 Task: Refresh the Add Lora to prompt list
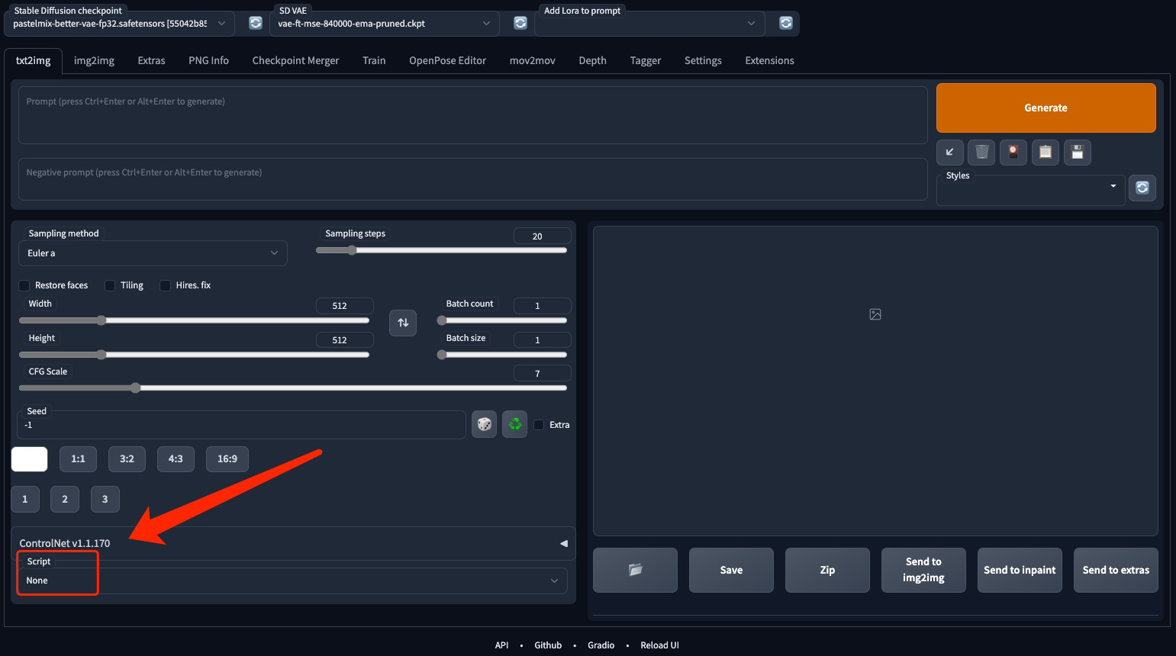[786, 23]
